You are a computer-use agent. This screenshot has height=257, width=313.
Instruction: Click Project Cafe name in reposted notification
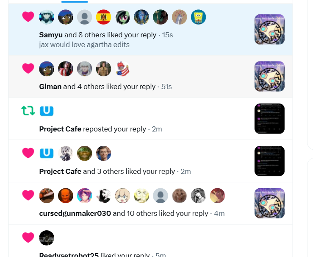tap(60, 129)
